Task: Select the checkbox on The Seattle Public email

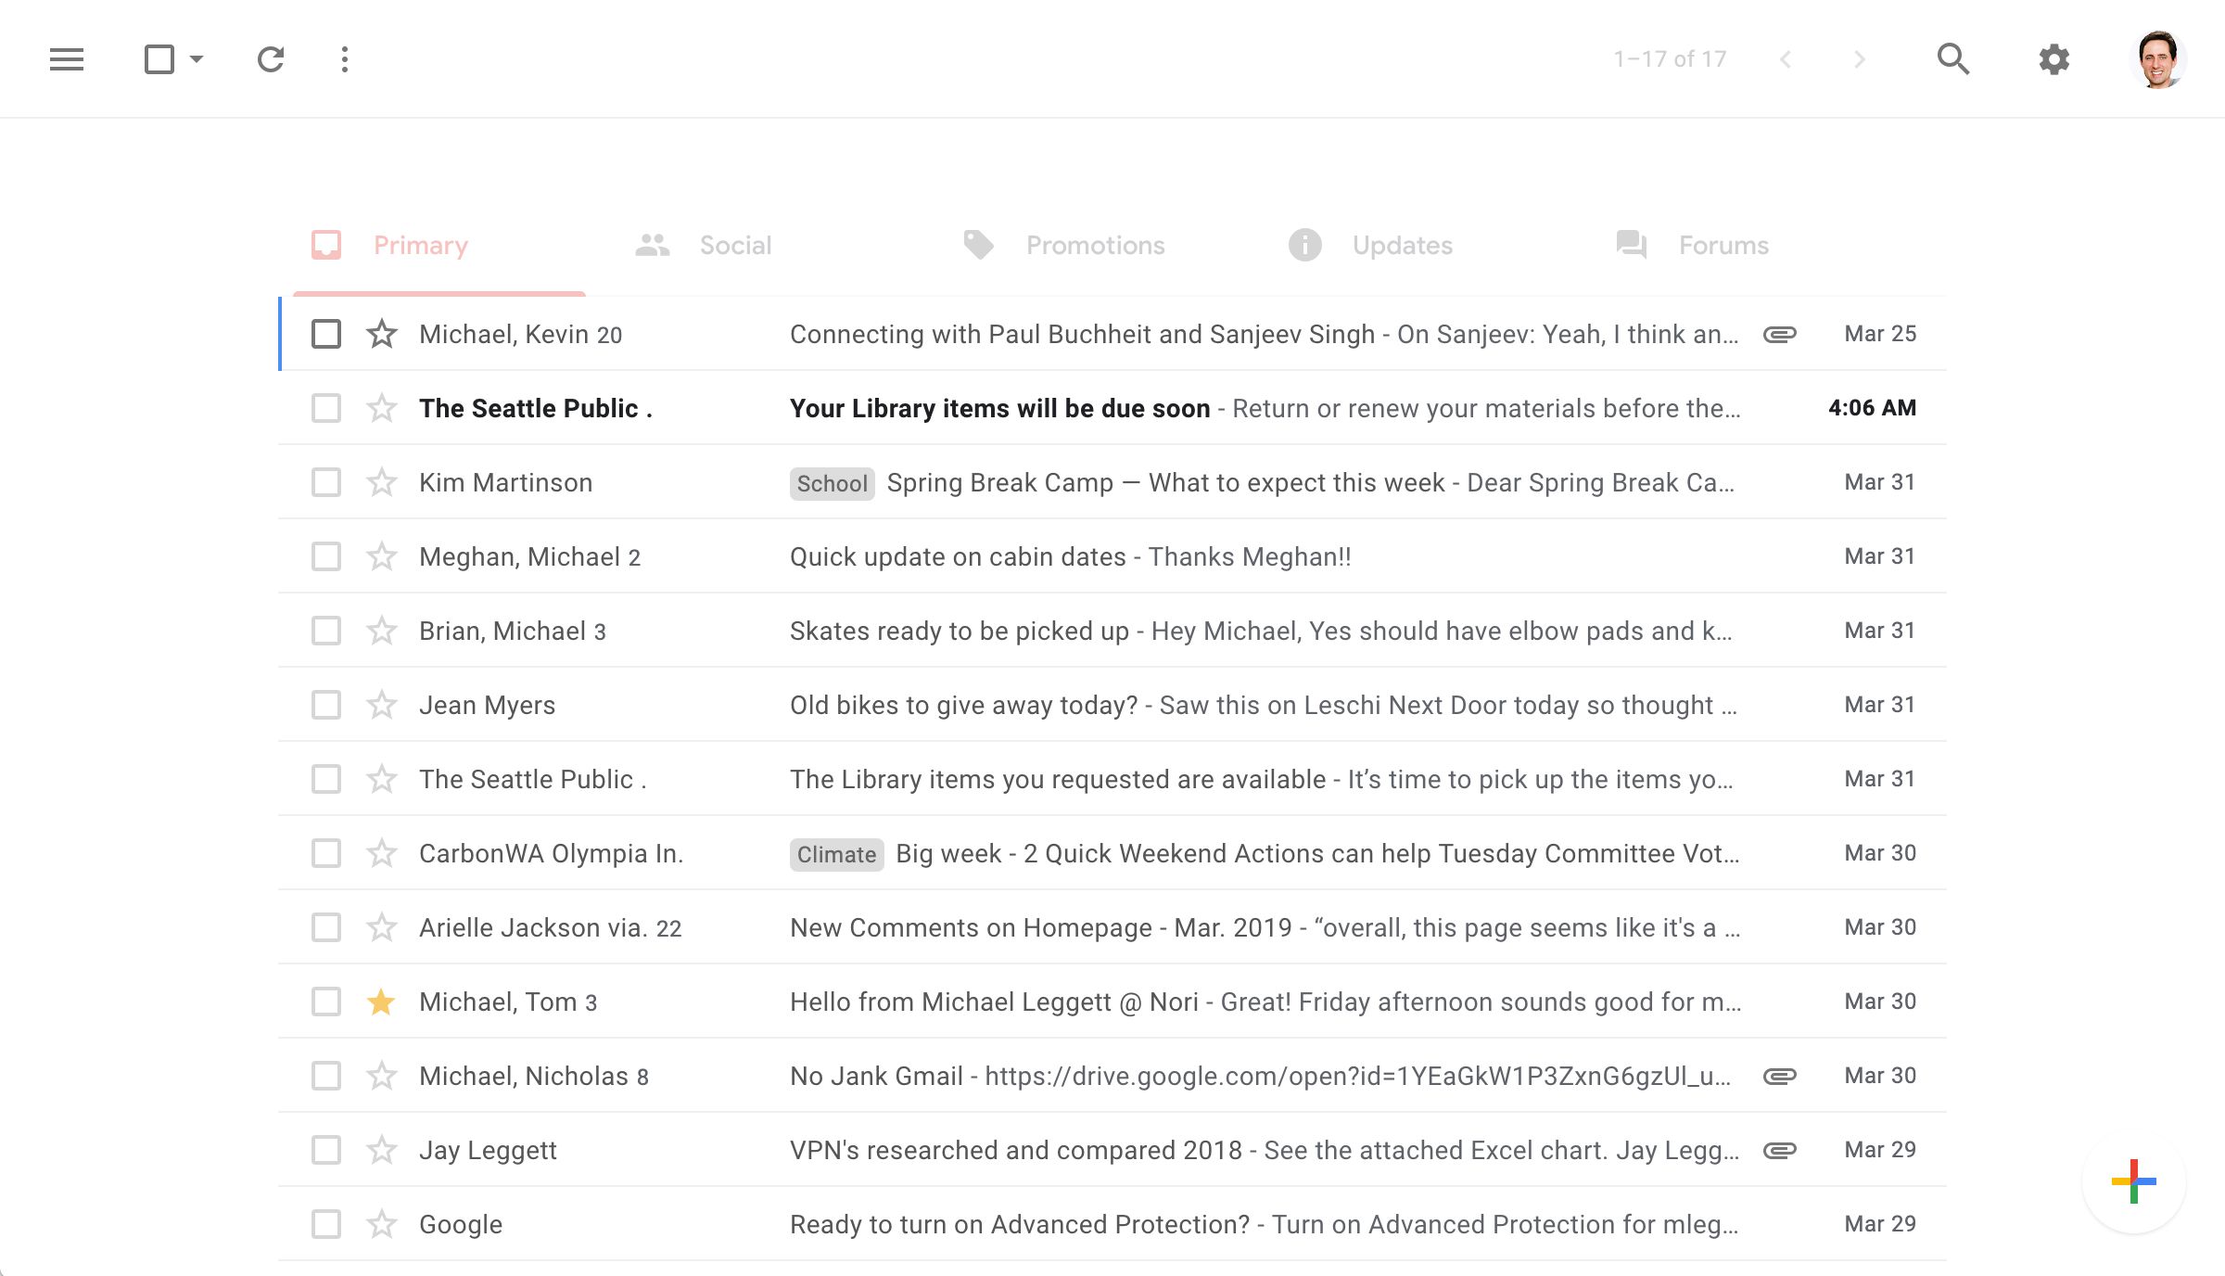Action: [325, 408]
